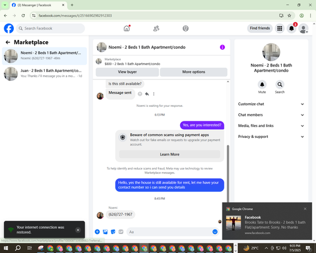Click Learn More about payment scams

pyautogui.click(x=169, y=154)
